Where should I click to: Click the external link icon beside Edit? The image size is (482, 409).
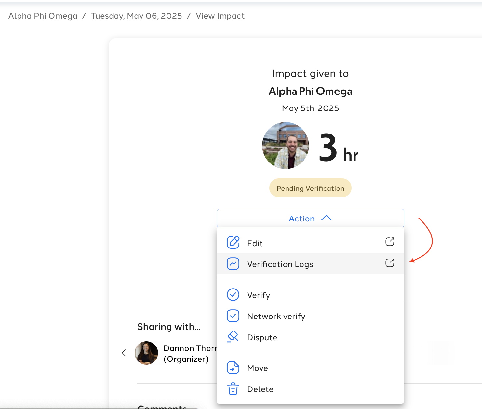(390, 242)
